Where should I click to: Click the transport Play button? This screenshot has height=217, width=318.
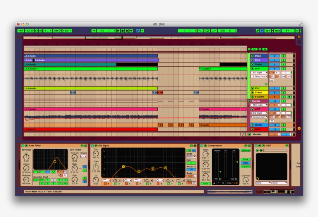[x=118, y=31]
